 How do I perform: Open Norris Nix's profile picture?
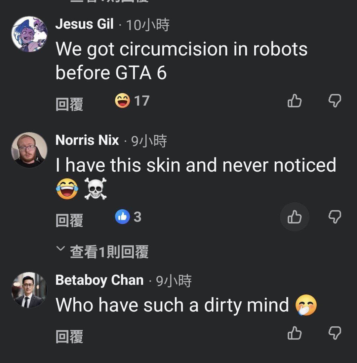[29, 150]
